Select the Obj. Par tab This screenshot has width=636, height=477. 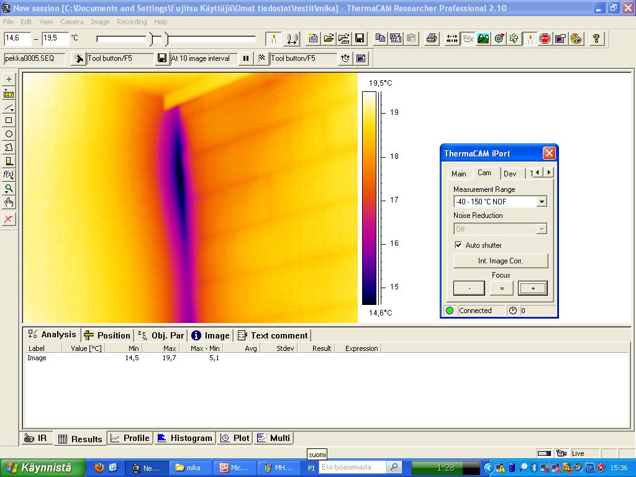point(161,335)
